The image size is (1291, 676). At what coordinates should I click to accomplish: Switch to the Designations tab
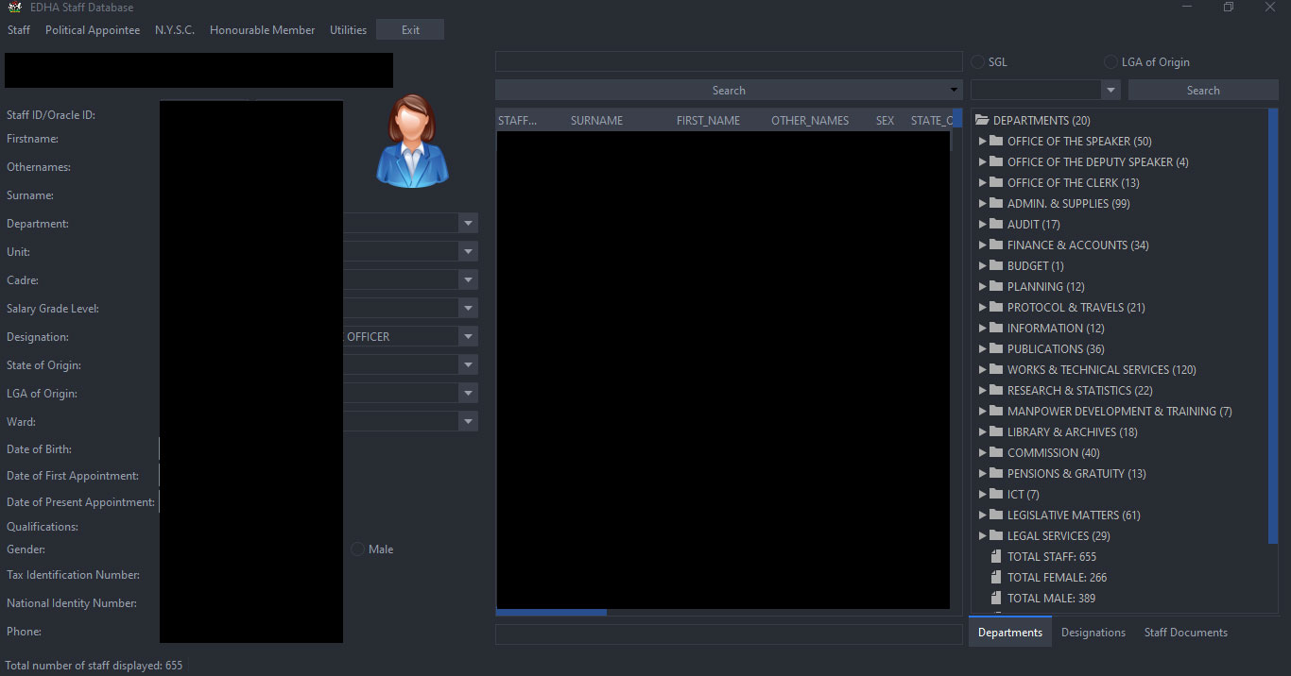coord(1093,633)
